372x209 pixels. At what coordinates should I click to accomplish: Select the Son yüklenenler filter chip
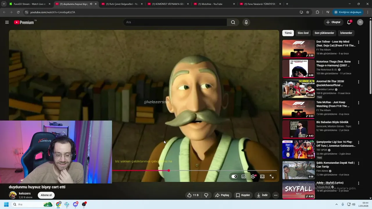coord(324,33)
